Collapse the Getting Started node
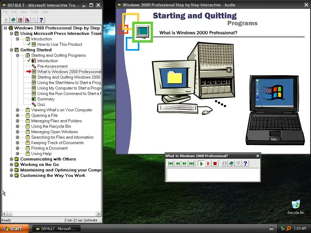The image size is (311, 233). click(12, 50)
